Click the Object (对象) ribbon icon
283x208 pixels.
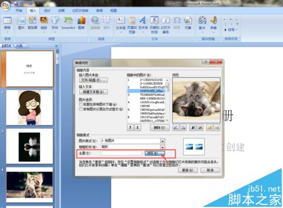[188, 23]
